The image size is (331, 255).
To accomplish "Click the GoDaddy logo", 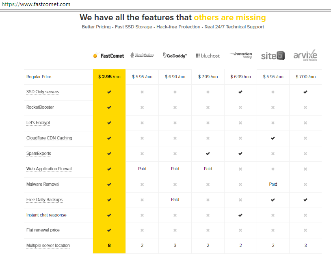I will (175, 55).
